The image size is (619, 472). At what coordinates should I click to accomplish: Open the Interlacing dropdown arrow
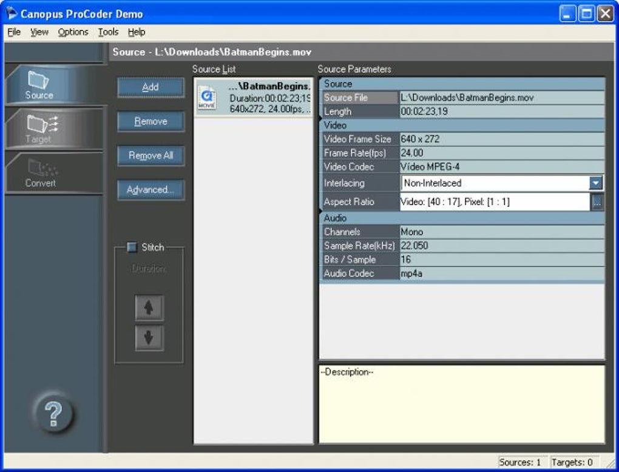click(596, 183)
